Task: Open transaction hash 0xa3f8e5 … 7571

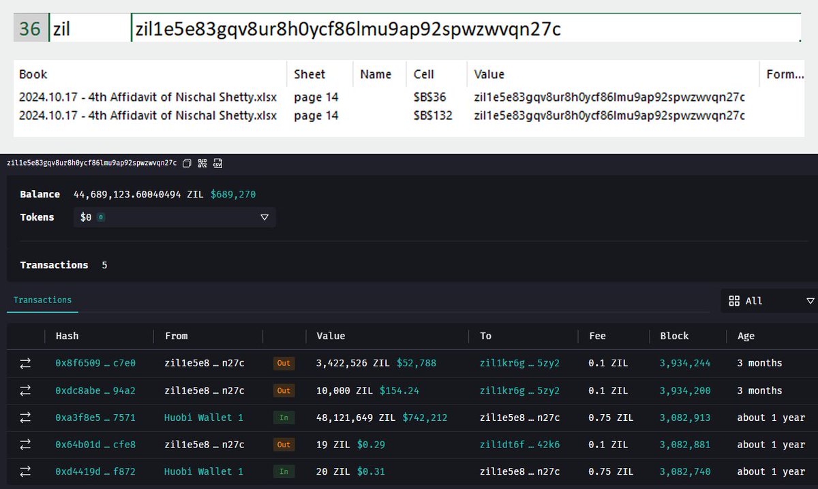Action: click(95, 417)
